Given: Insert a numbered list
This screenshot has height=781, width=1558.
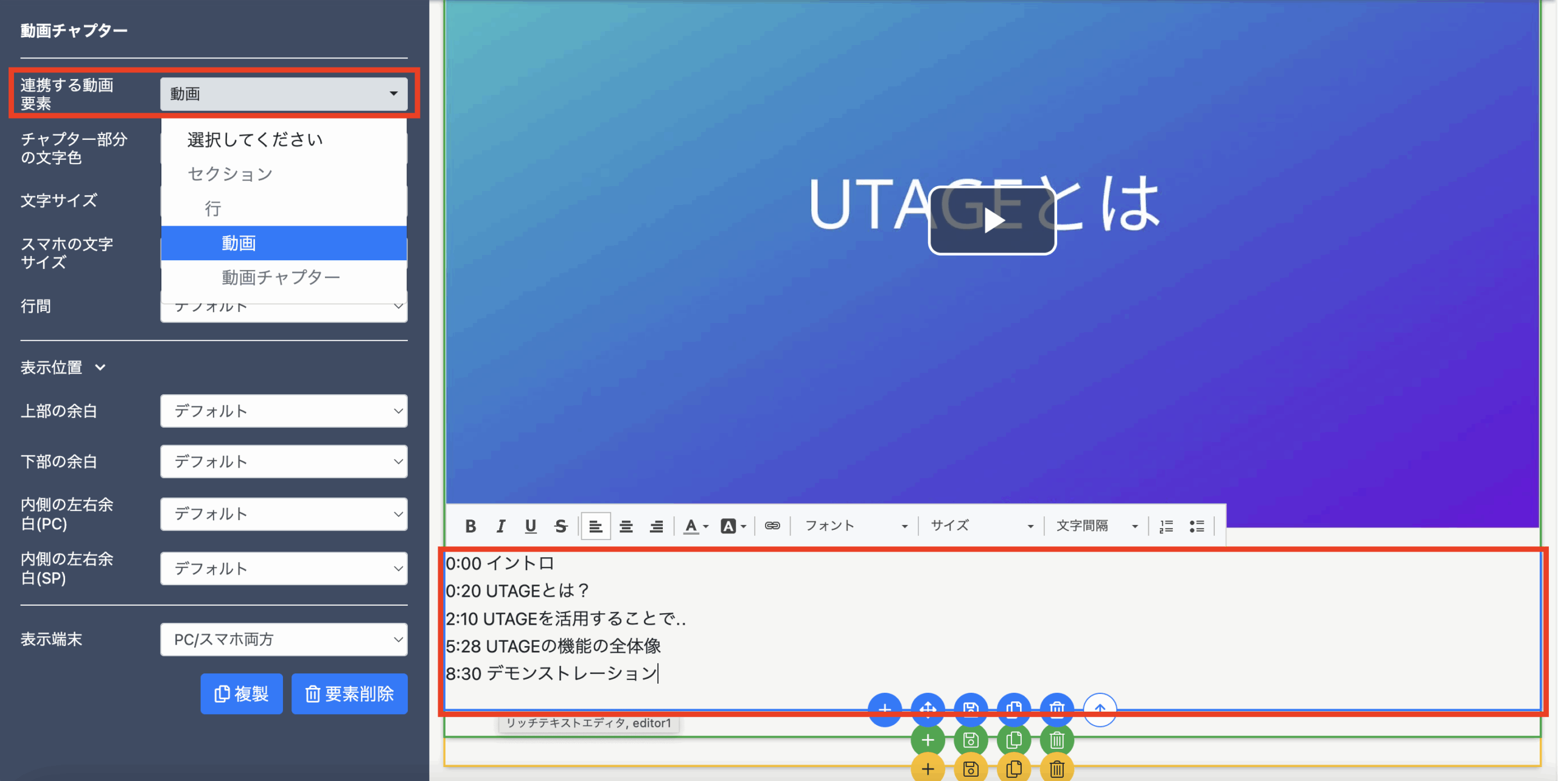Looking at the screenshot, I should pyautogui.click(x=1166, y=526).
